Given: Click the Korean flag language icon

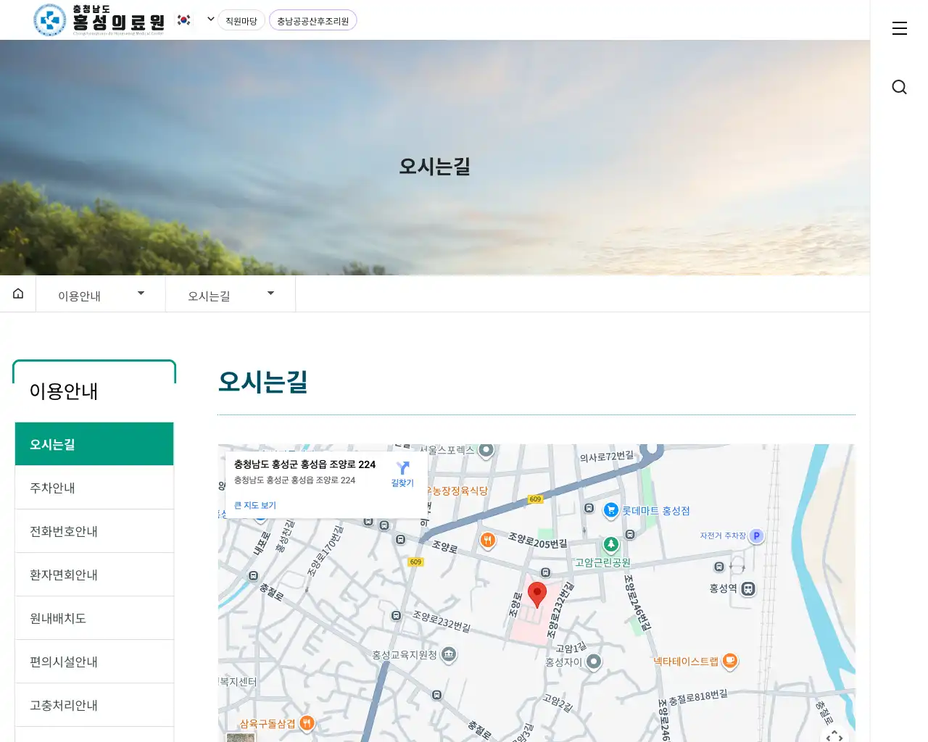Looking at the screenshot, I should click(184, 20).
